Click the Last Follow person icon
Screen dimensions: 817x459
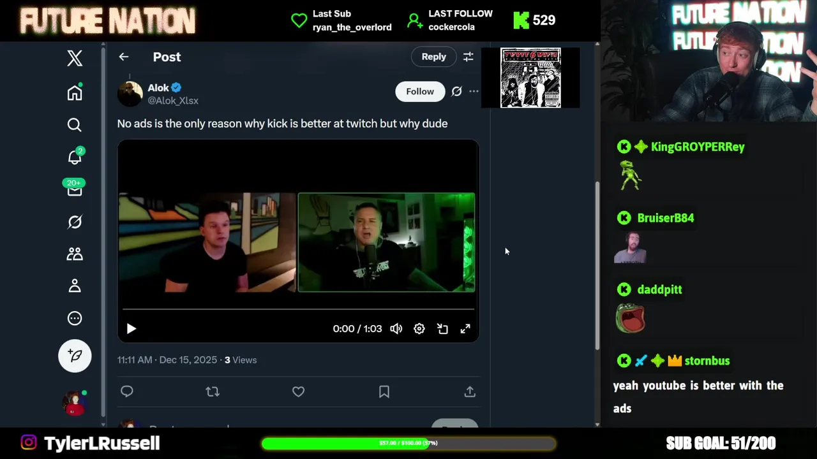pyautogui.click(x=415, y=20)
